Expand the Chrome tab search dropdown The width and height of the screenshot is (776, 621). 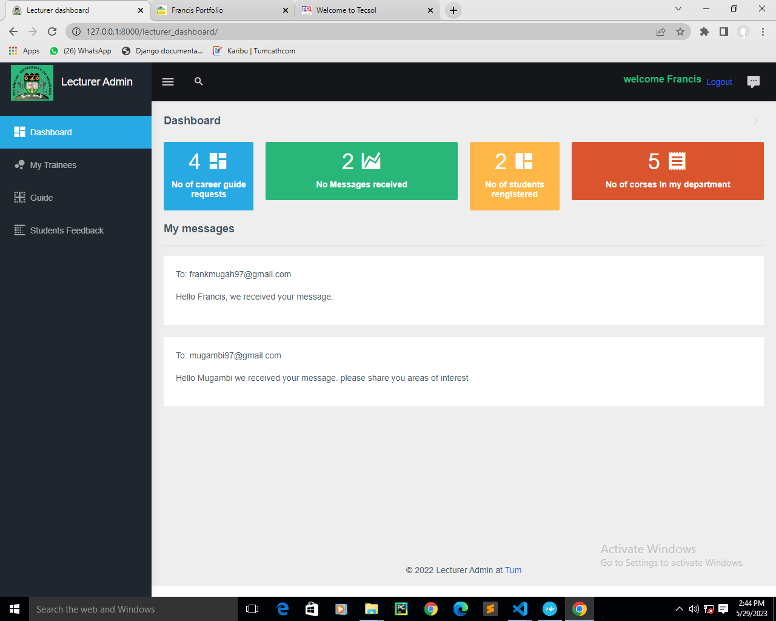[678, 9]
